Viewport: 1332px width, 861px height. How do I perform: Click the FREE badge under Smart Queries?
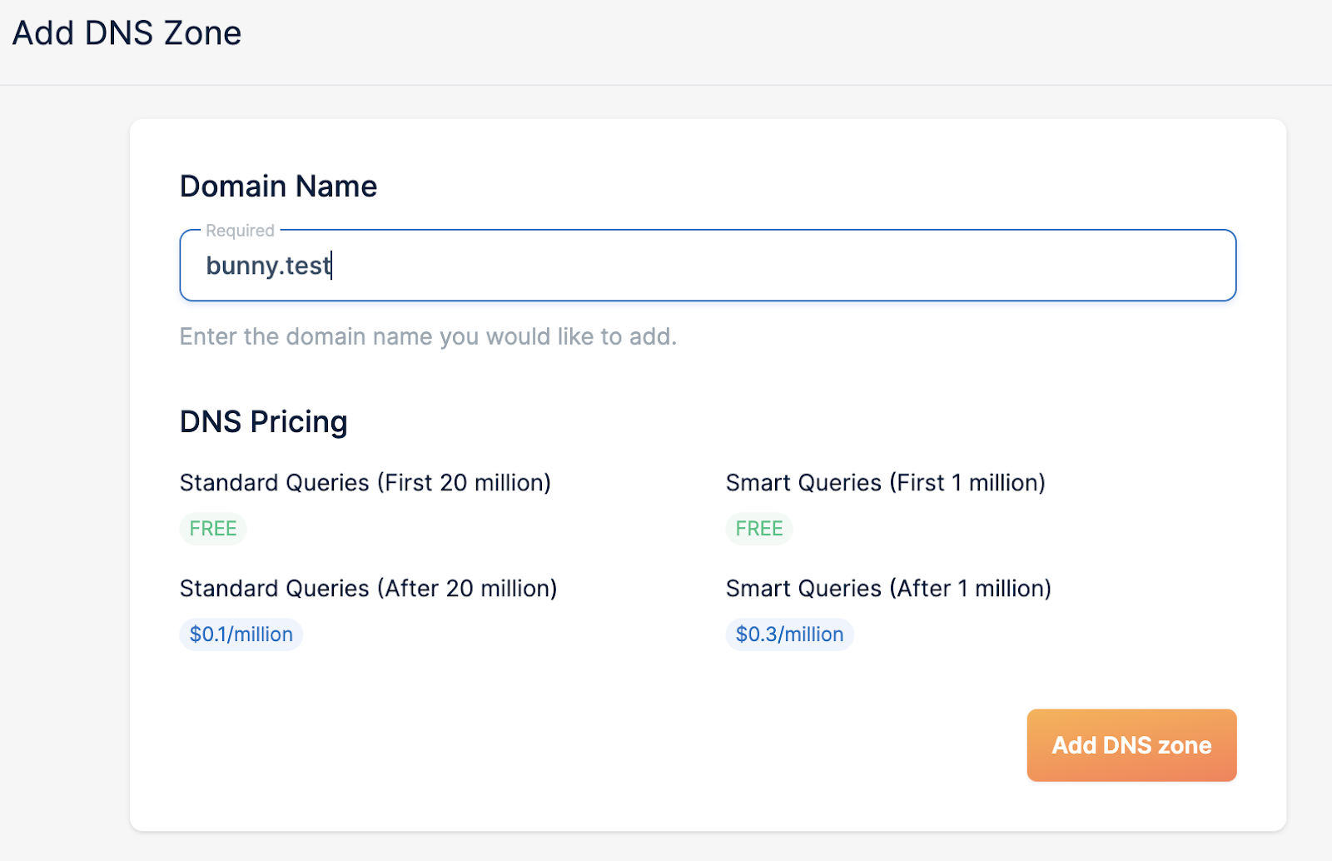coord(758,528)
